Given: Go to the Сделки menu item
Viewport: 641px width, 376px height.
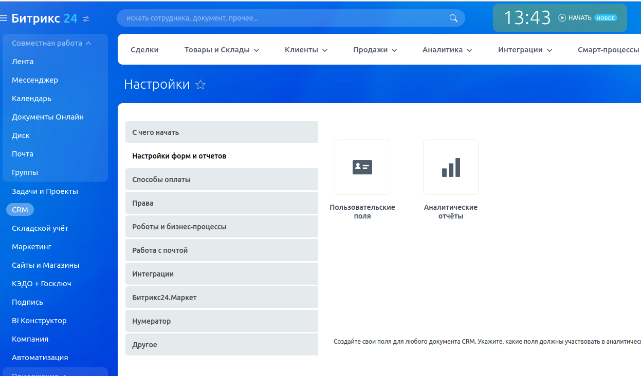Looking at the screenshot, I should 144,50.
